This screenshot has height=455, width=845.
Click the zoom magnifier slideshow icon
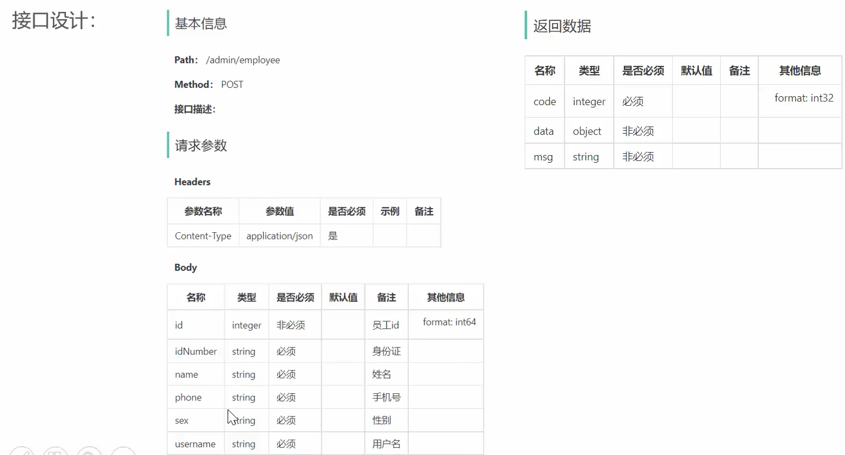point(89,453)
